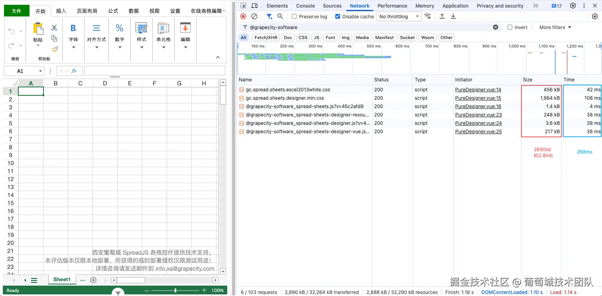Click the formula bar input field
Image resolution: width=602 pixels, height=296 pixels.
[155, 71]
